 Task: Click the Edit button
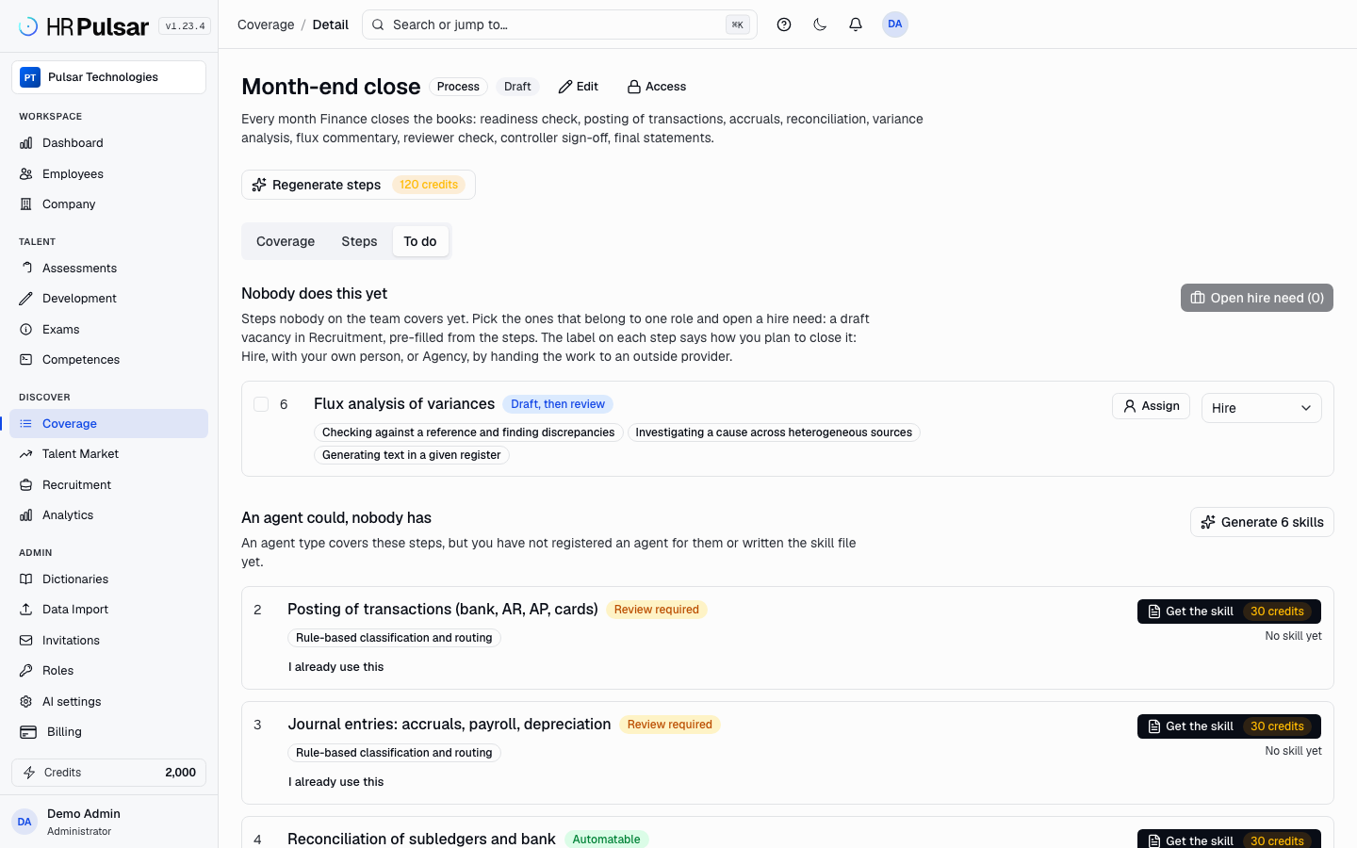pyautogui.click(x=578, y=87)
